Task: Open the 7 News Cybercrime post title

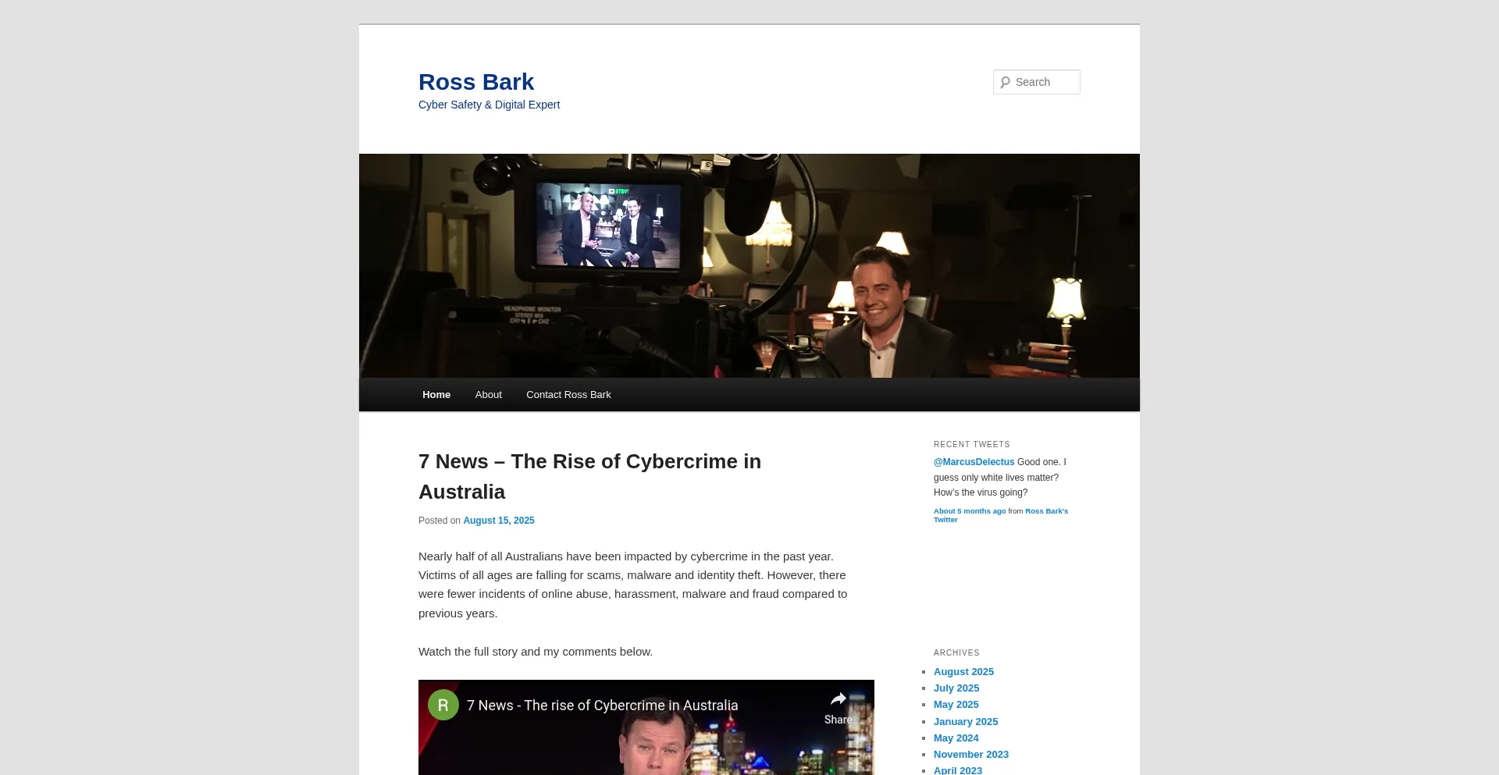Action: point(589,476)
